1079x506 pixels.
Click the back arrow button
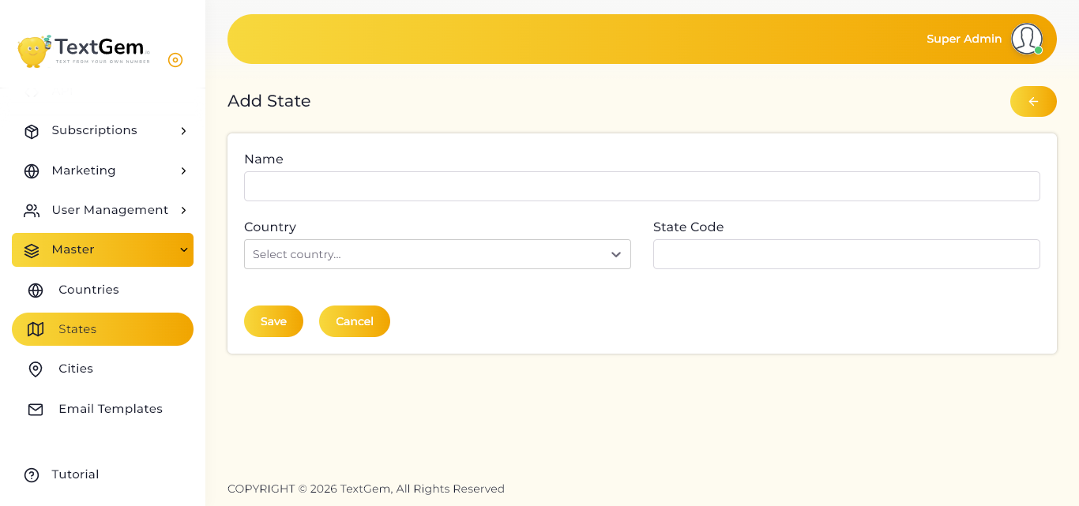[x=1033, y=101]
